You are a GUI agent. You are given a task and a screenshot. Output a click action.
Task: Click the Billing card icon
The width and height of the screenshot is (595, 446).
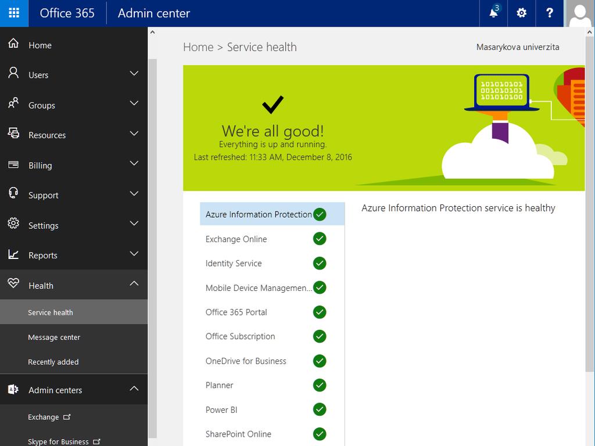tap(13, 164)
